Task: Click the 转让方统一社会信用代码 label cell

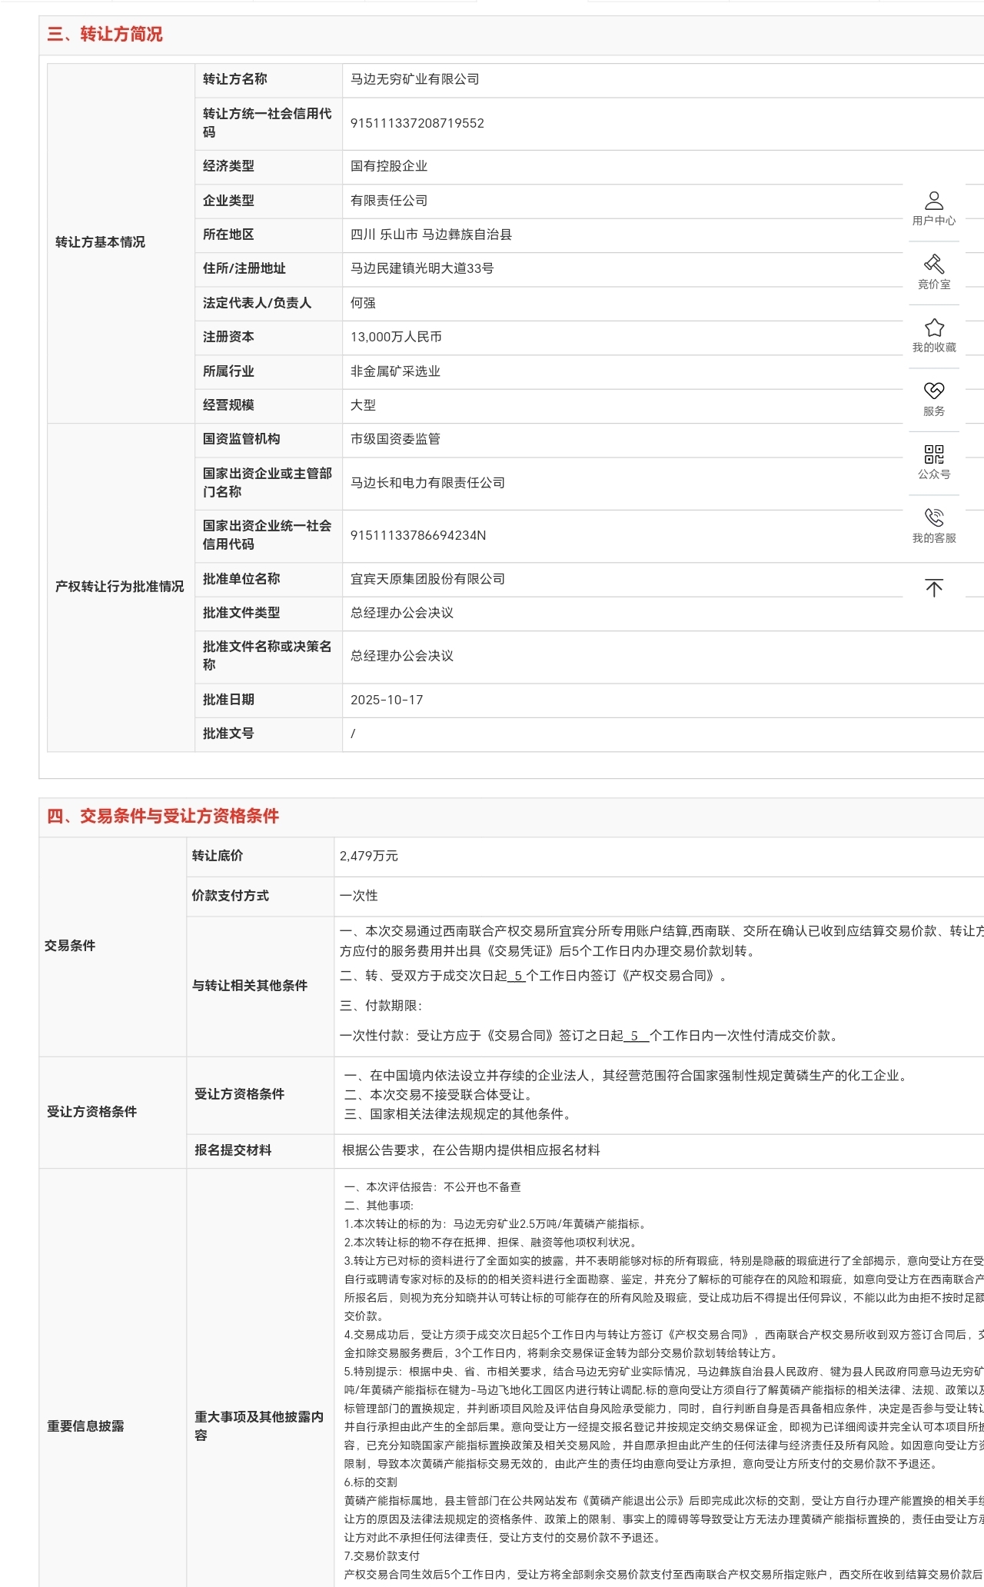Action: click(x=267, y=123)
